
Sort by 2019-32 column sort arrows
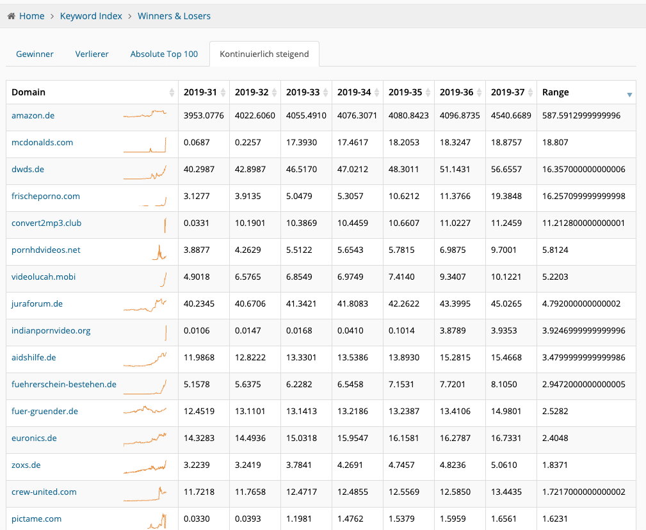(x=275, y=92)
